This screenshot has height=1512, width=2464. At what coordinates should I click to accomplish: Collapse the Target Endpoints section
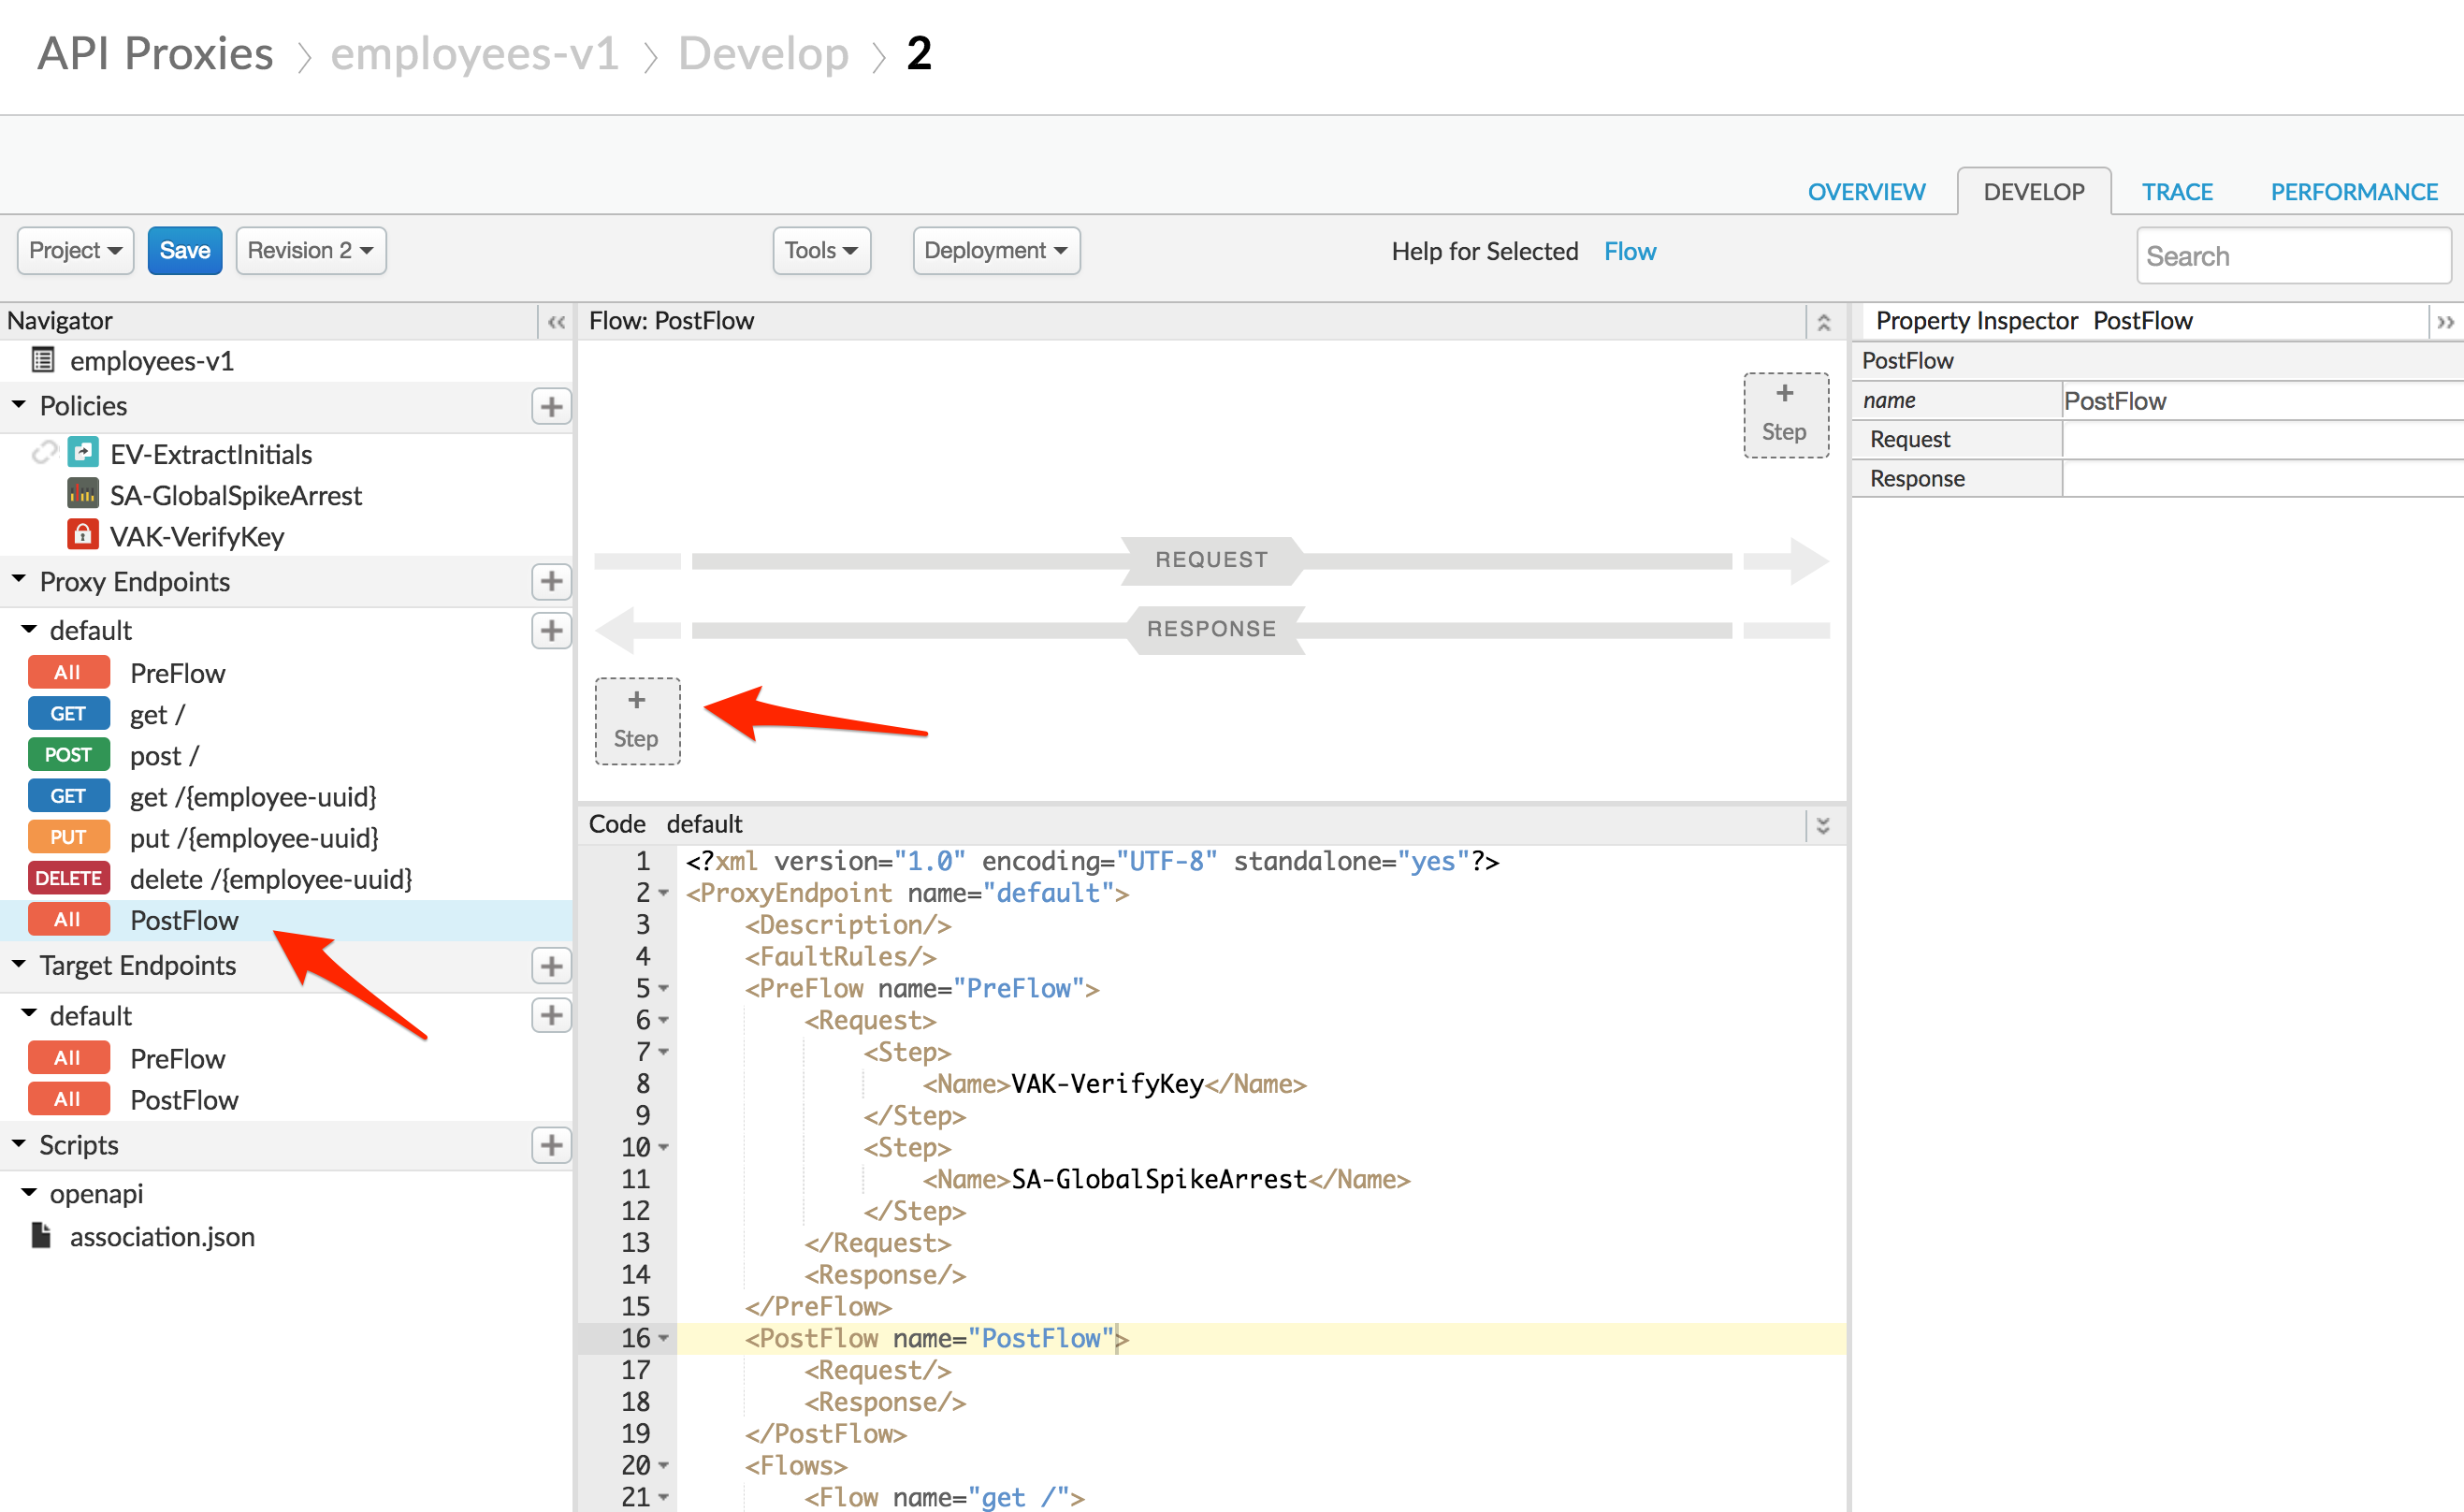click(x=19, y=963)
